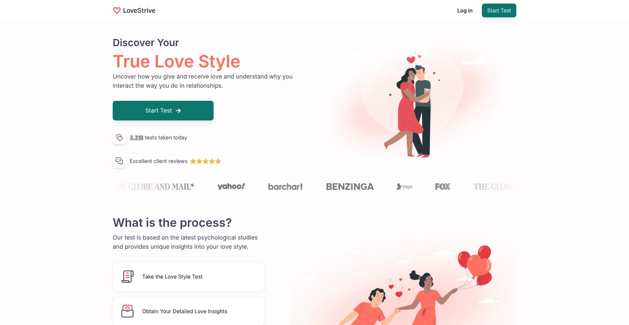
Task: Click the chat bubbles reviews icon
Action: click(119, 161)
